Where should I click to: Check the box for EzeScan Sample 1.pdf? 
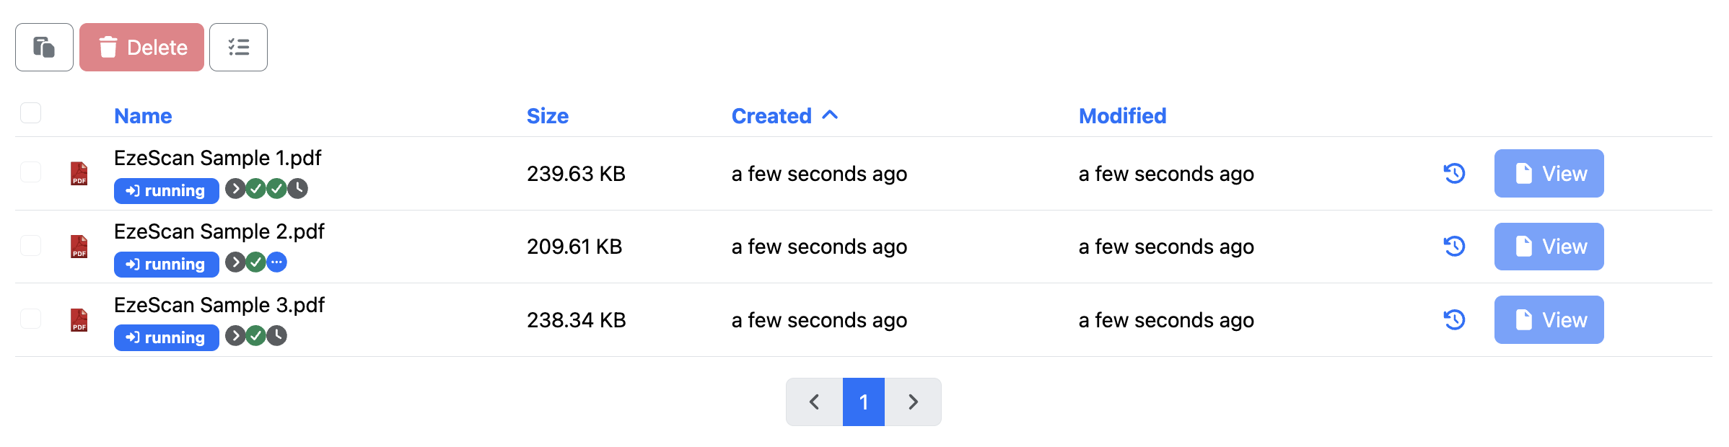[x=31, y=172]
